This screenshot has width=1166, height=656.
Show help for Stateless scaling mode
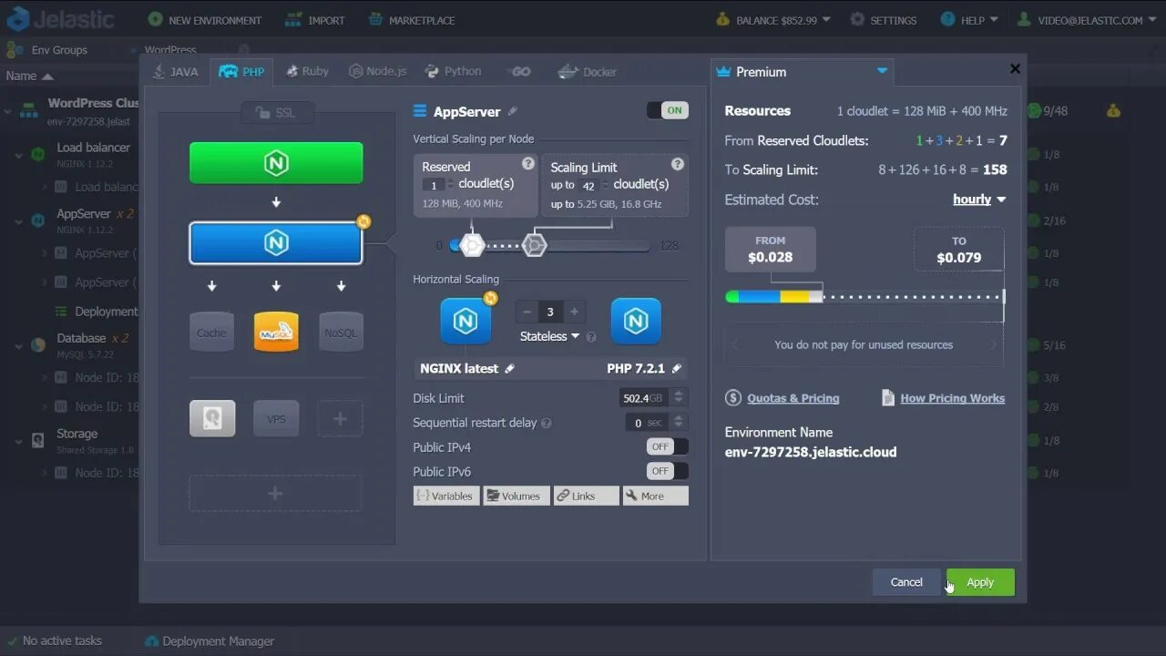591,337
